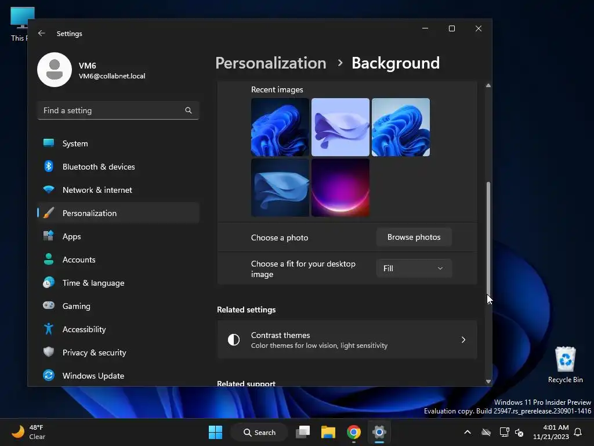Image resolution: width=594 pixels, height=446 pixels.
Task: Click the Settings gear on taskbar
Action: tap(379, 432)
